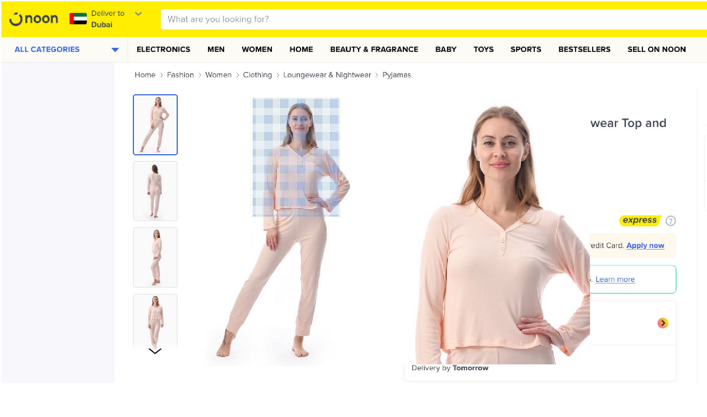Image resolution: width=707 pixels, height=417 pixels.
Task: Click the express help question mark icon
Action: coord(671,220)
